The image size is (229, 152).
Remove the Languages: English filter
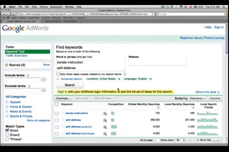[x=151, y=79]
